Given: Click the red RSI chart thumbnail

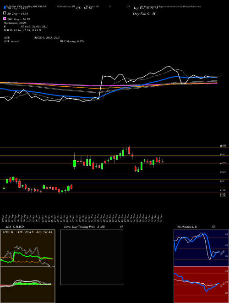Looking at the screenshot, I should 201,285.
